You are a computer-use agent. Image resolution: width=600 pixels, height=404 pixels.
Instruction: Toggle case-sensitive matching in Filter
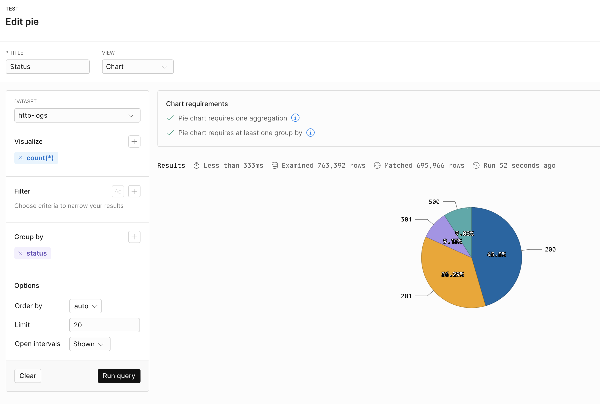point(118,191)
